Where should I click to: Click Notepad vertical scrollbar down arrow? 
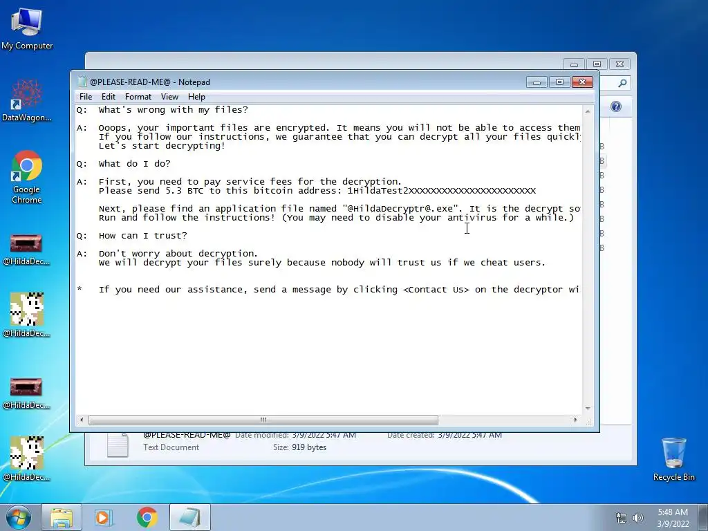(588, 408)
